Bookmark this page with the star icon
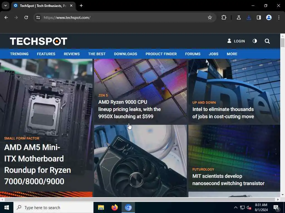This screenshot has height=213, width=285. [x=210, y=17]
